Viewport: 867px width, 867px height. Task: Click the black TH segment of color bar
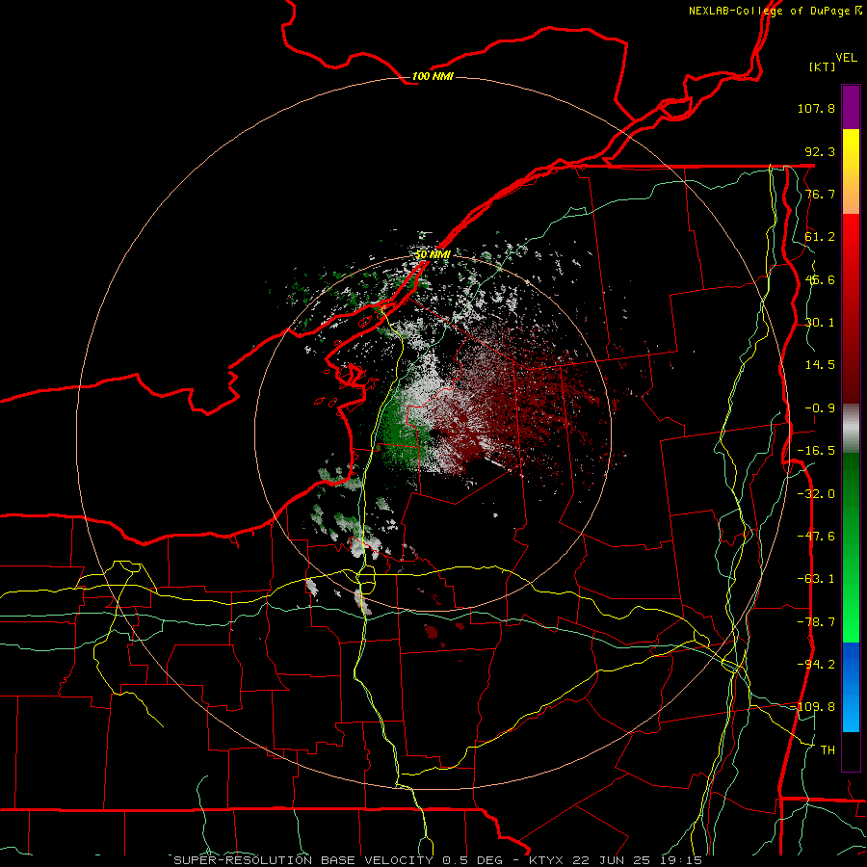[x=851, y=750]
